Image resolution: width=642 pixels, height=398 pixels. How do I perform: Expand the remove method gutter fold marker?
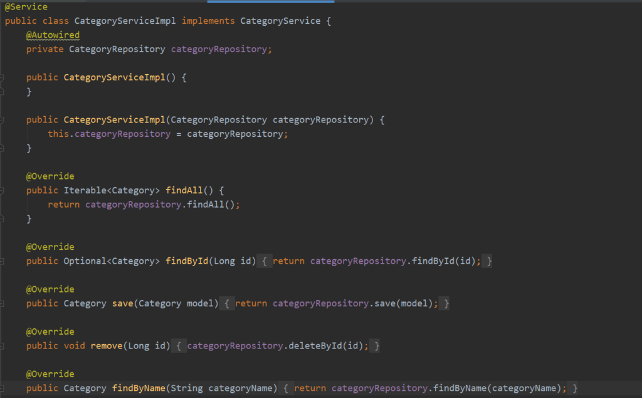click(2, 346)
